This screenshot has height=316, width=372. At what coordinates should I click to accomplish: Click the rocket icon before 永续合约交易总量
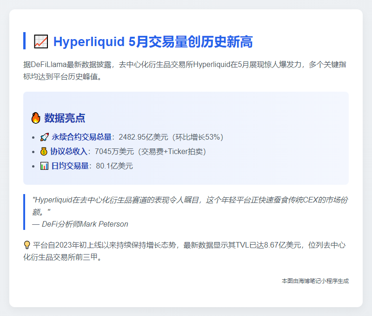43,136
